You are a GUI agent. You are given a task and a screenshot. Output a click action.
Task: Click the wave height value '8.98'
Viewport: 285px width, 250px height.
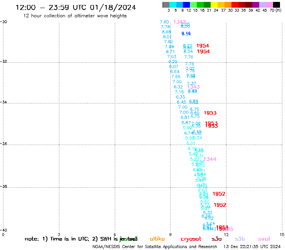166,32
